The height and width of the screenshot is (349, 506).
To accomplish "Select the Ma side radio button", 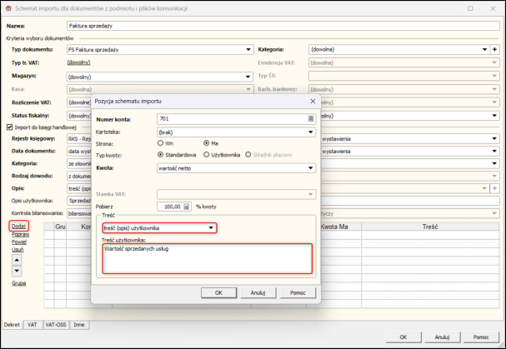I will tap(207, 143).
